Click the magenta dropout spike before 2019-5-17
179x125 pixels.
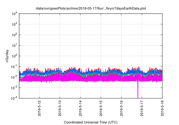pyautogui.click(x=138, y=89)
